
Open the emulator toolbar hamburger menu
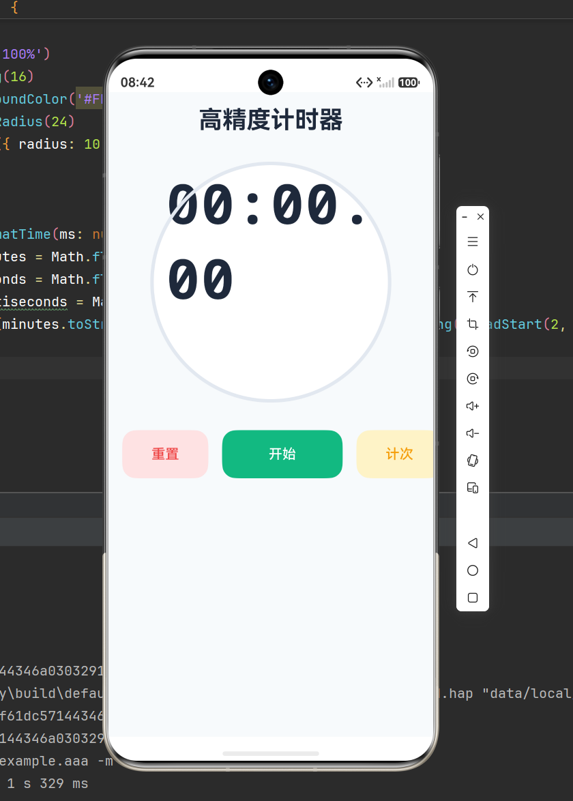click(473, 242)
